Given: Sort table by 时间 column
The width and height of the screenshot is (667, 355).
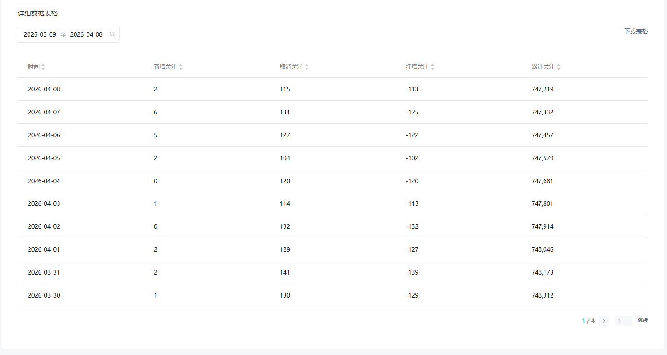Looking at the screenshot, I should tap(43, 67).
